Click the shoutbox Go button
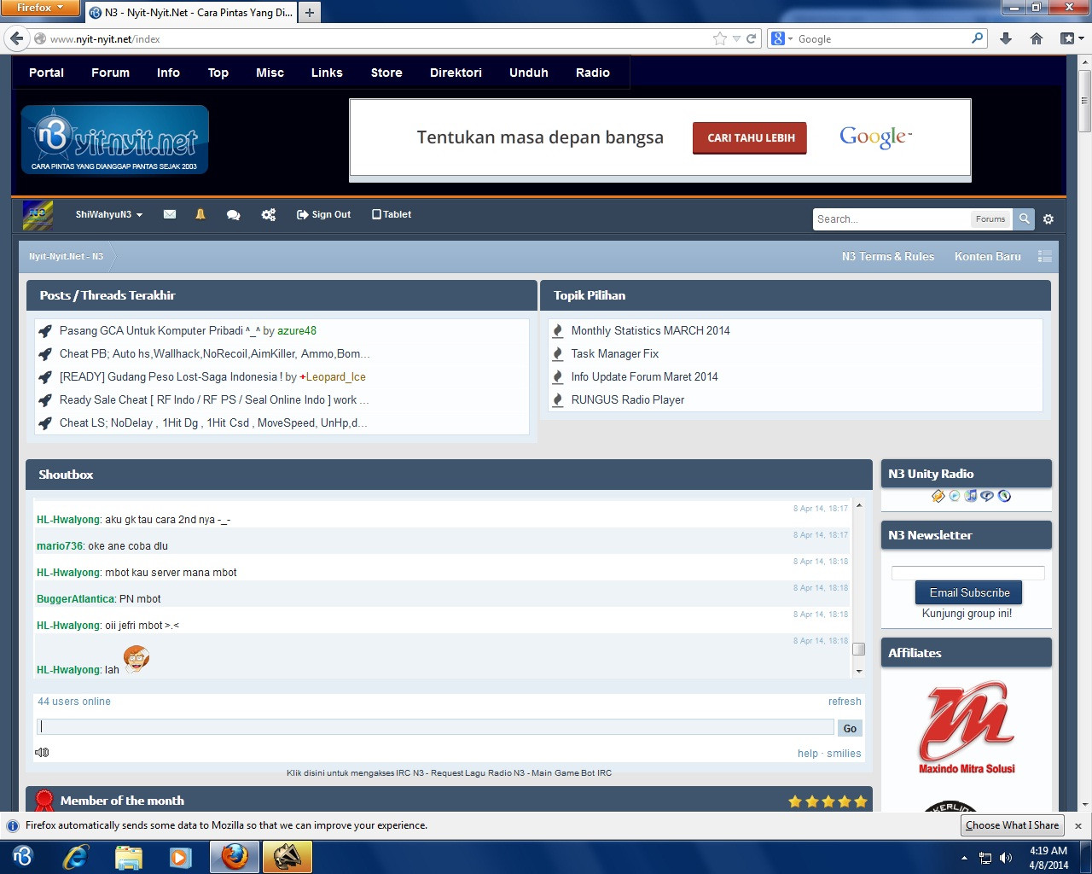Viewport: 1092px width, 874px height. tap(850, 728)
